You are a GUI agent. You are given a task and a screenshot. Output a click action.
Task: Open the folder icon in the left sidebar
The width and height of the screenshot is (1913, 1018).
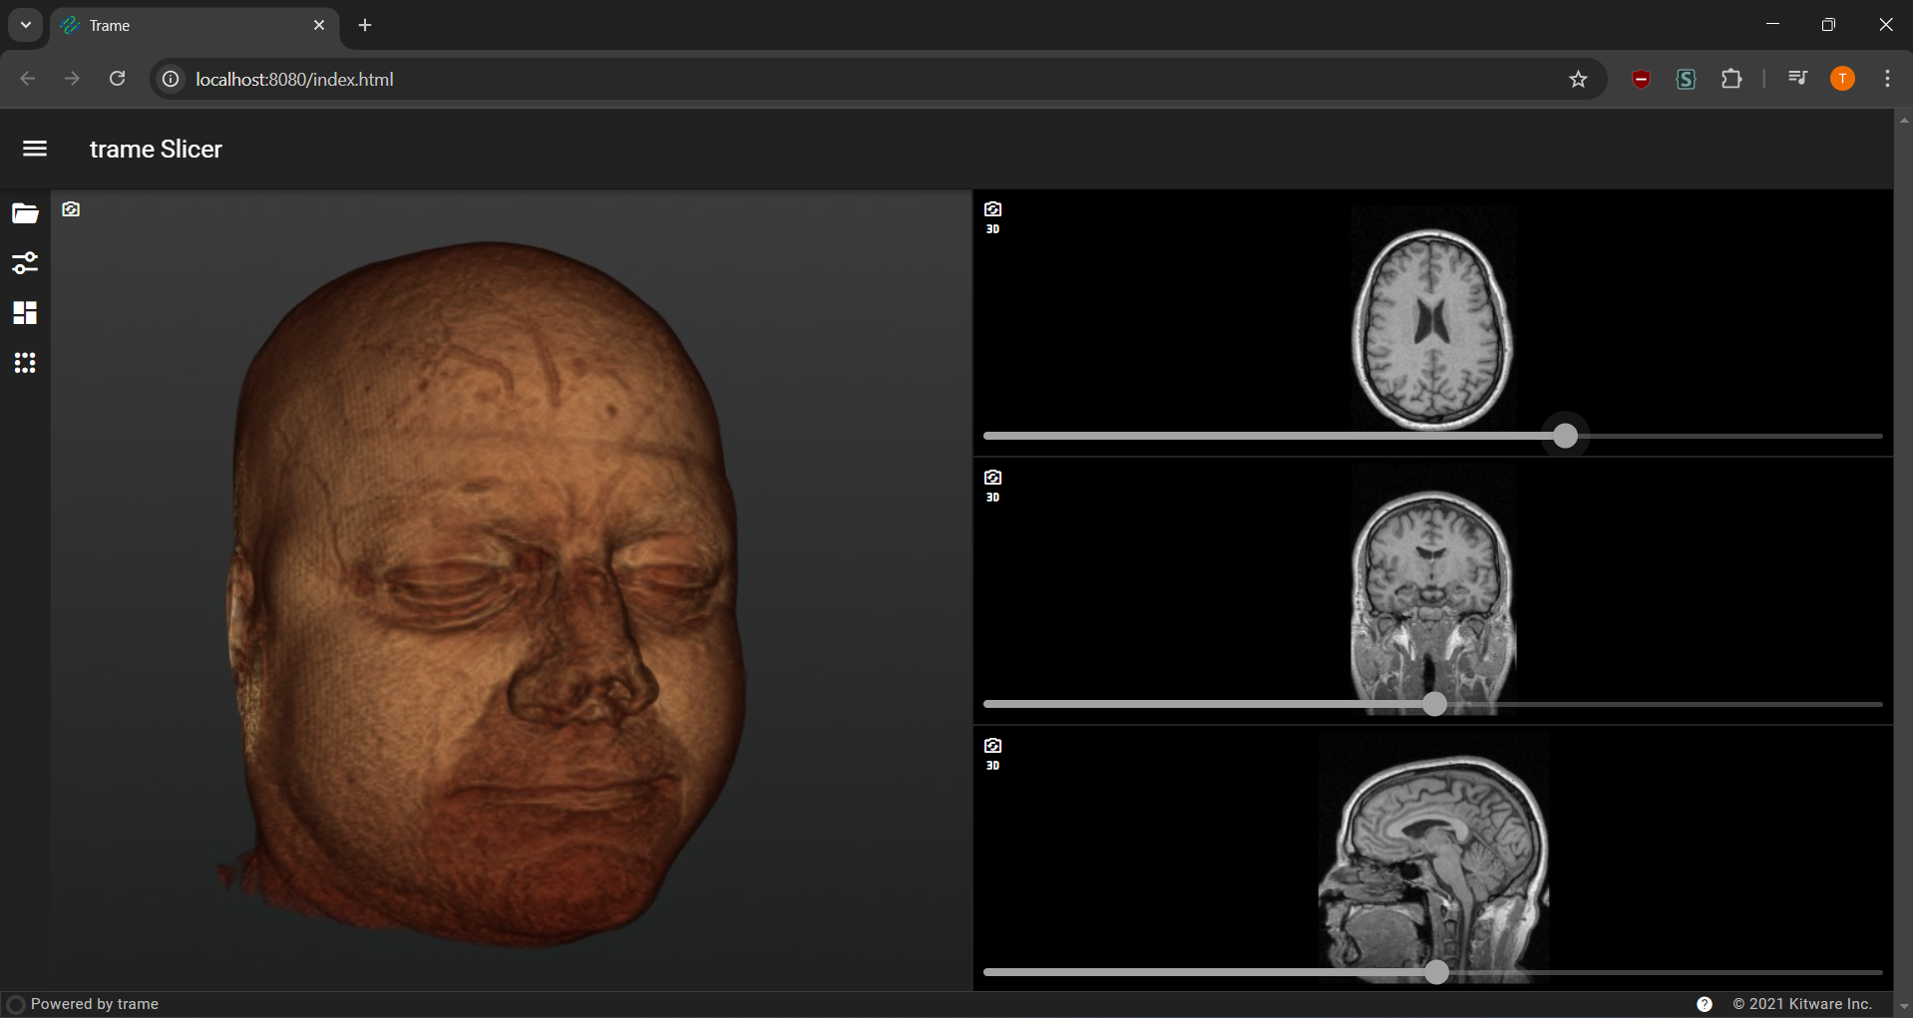point(25,213)
